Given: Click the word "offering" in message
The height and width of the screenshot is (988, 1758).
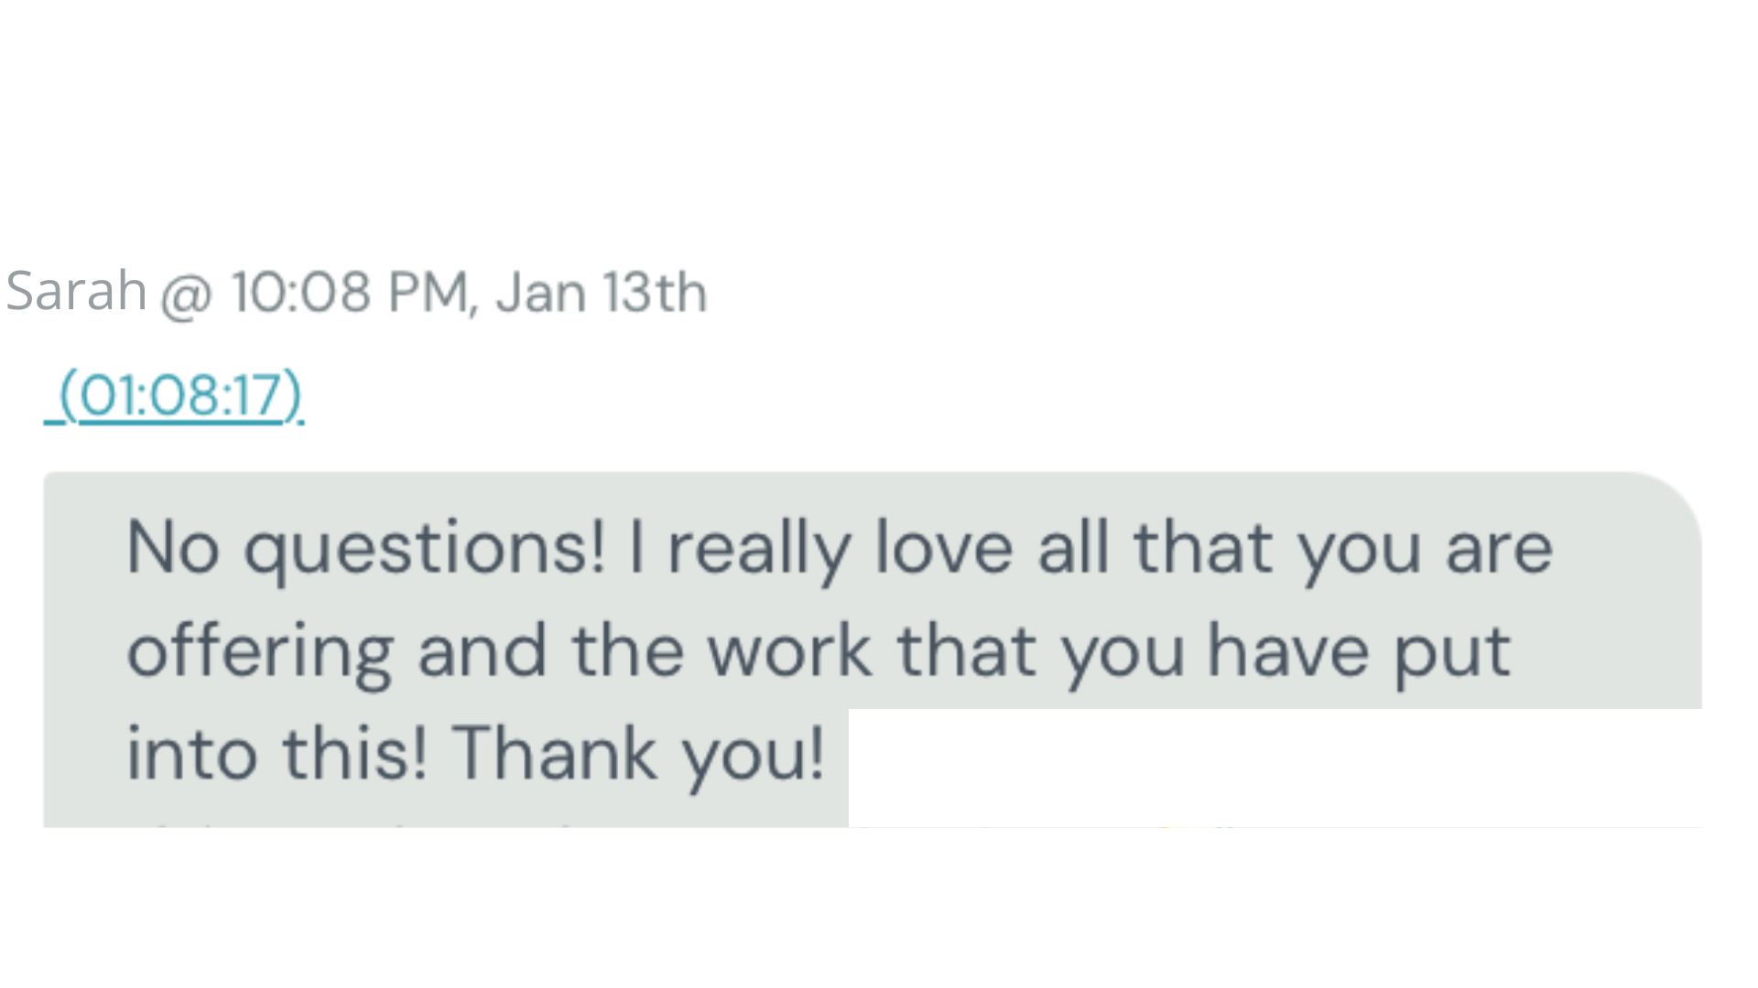Looking at the screenshot, I should [260, 651].
